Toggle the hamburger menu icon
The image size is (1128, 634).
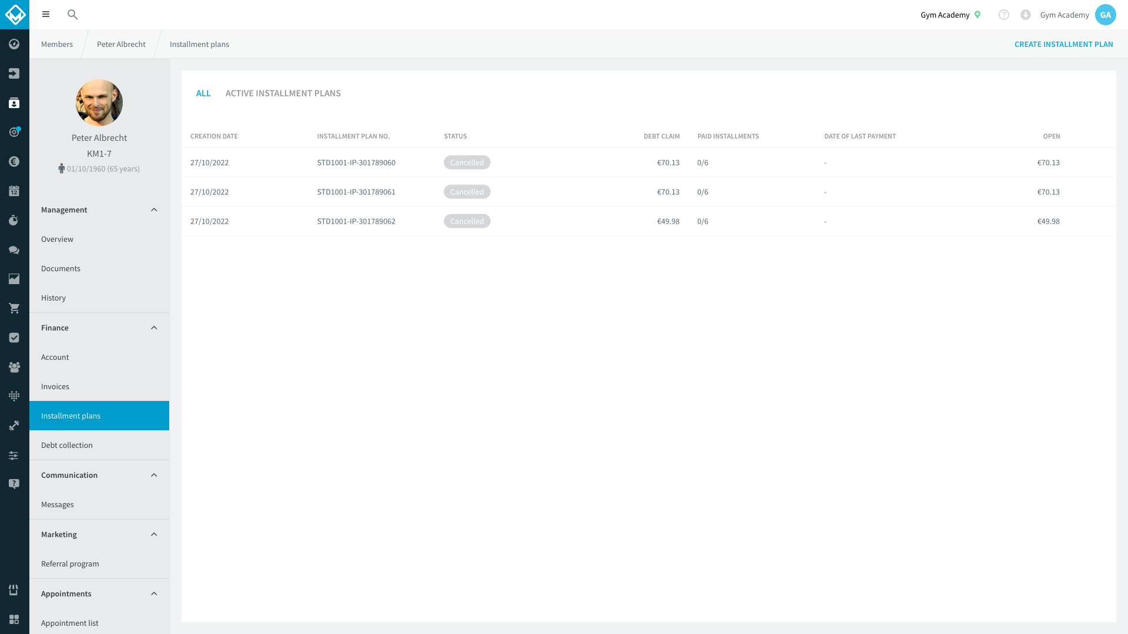coord(46,15)
